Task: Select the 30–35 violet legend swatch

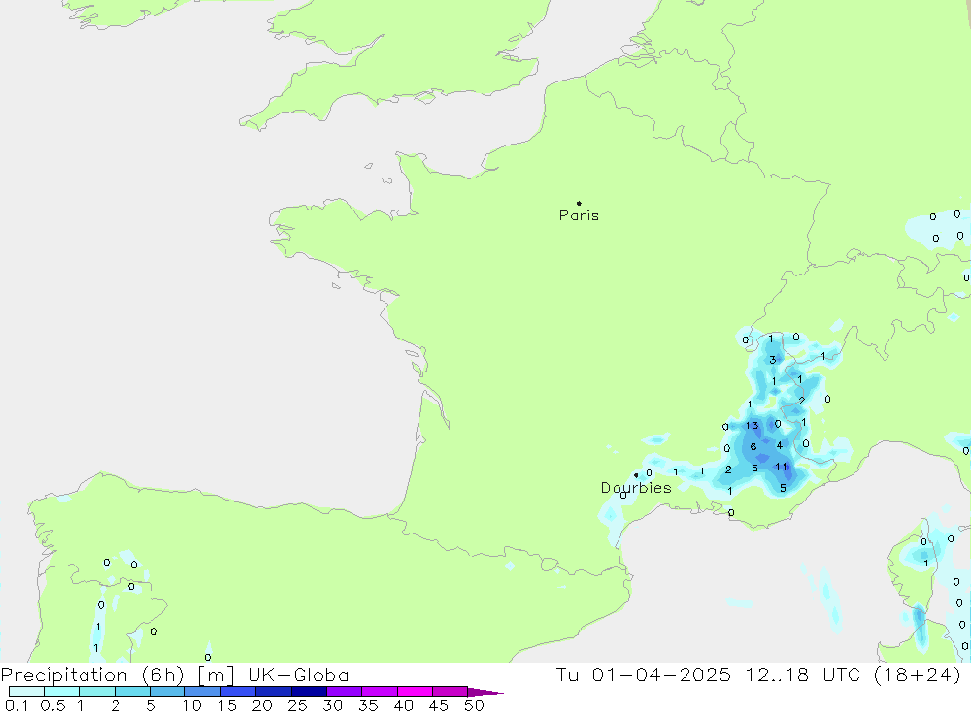Action: tap(345, 692)
